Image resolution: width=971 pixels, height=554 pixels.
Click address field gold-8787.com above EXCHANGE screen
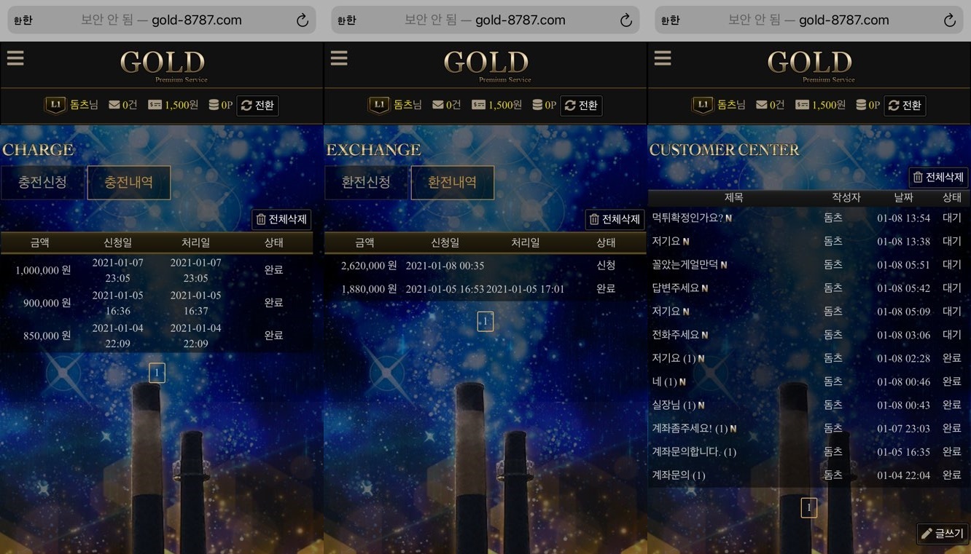coord(485,20)
